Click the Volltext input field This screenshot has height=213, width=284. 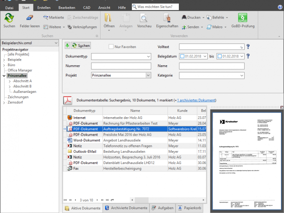click(x=212, y=47)
